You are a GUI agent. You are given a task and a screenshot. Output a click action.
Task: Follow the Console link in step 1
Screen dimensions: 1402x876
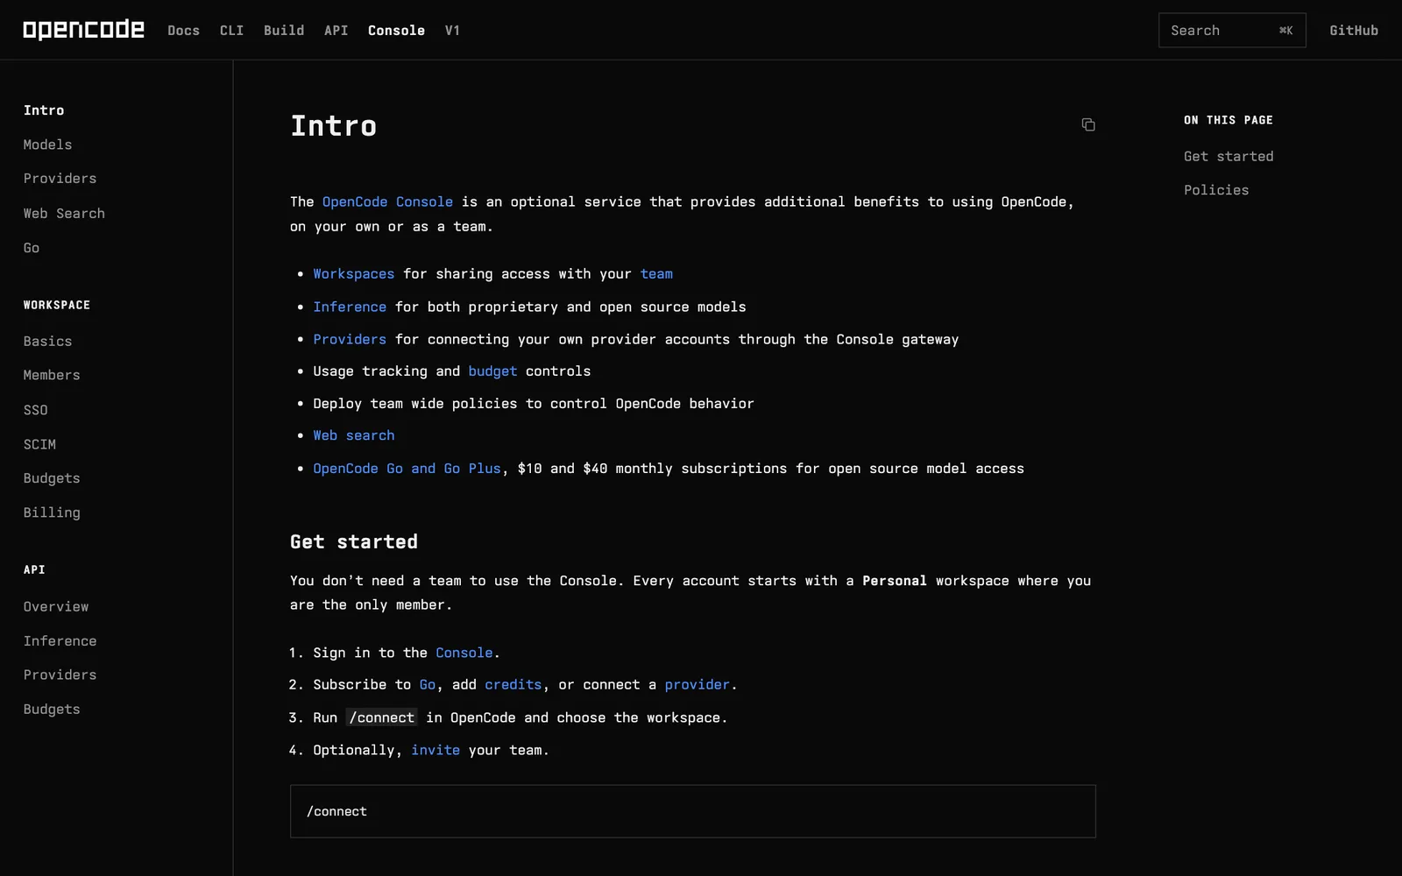point(464,653)
